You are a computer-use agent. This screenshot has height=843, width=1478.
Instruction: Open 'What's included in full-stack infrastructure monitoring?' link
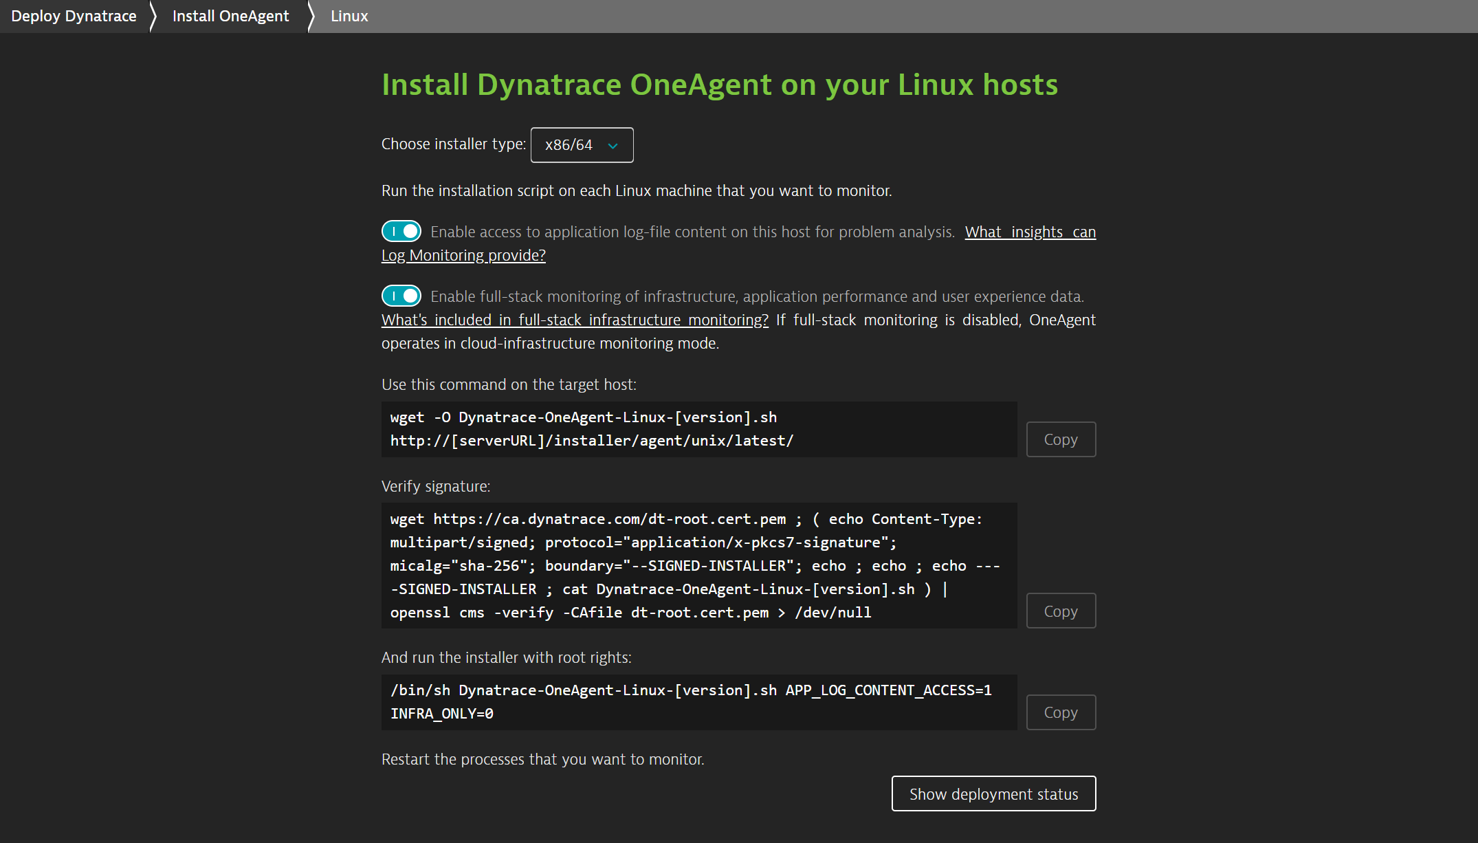pyautogui.click(x=575, y=320)
